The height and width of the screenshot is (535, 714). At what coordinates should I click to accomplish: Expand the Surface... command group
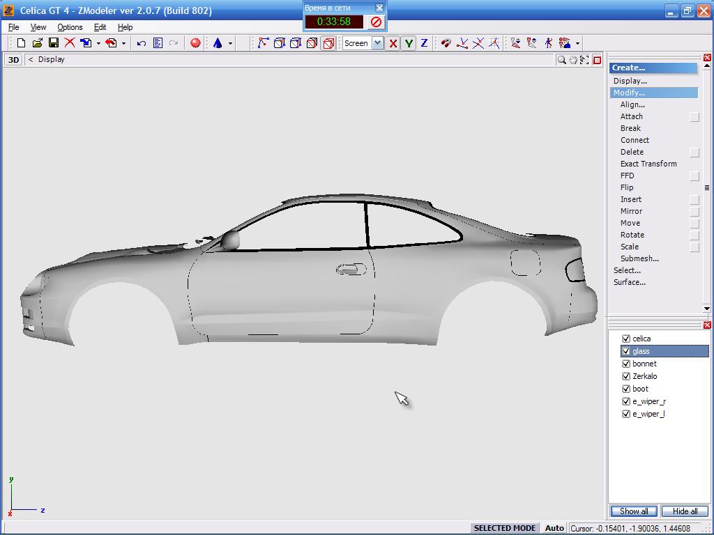629,282
